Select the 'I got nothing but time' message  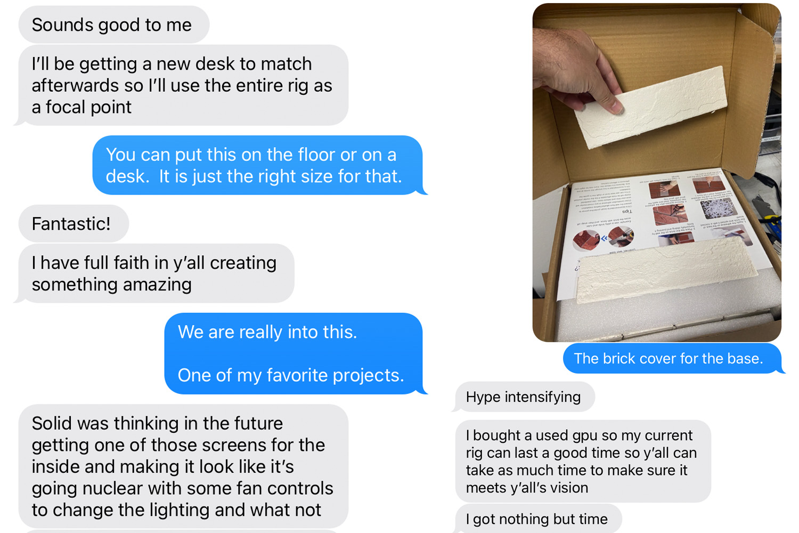538,519
